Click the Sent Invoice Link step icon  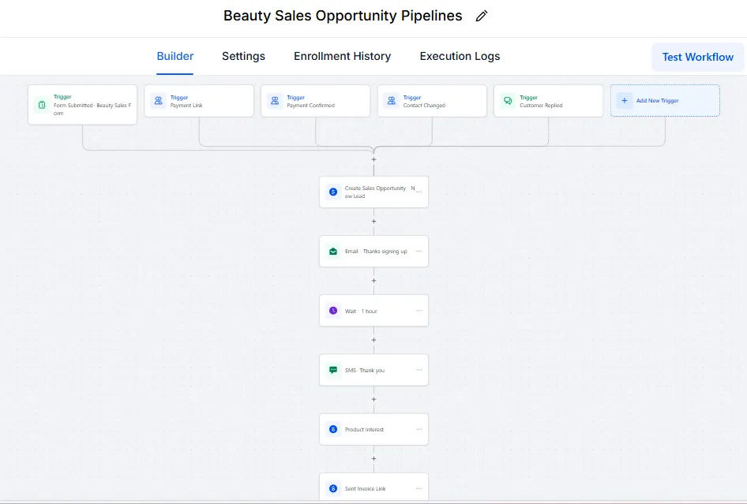tap(333, 488)
